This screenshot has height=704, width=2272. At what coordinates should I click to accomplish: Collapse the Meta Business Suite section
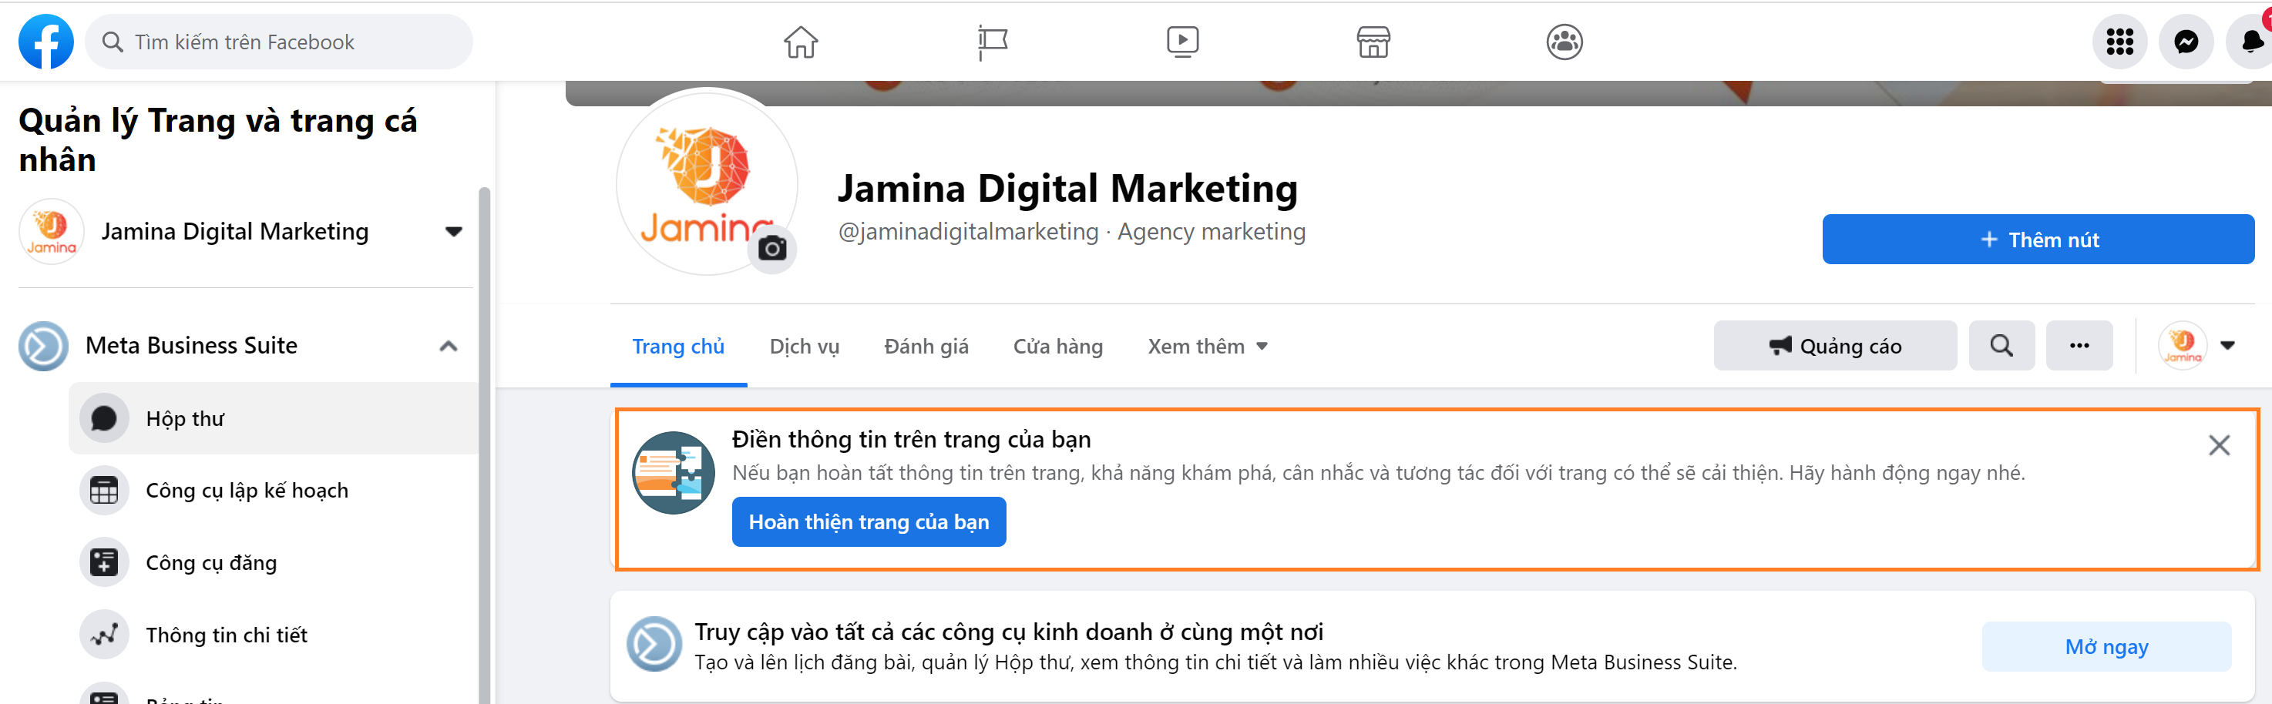click(x=448, y=345)
